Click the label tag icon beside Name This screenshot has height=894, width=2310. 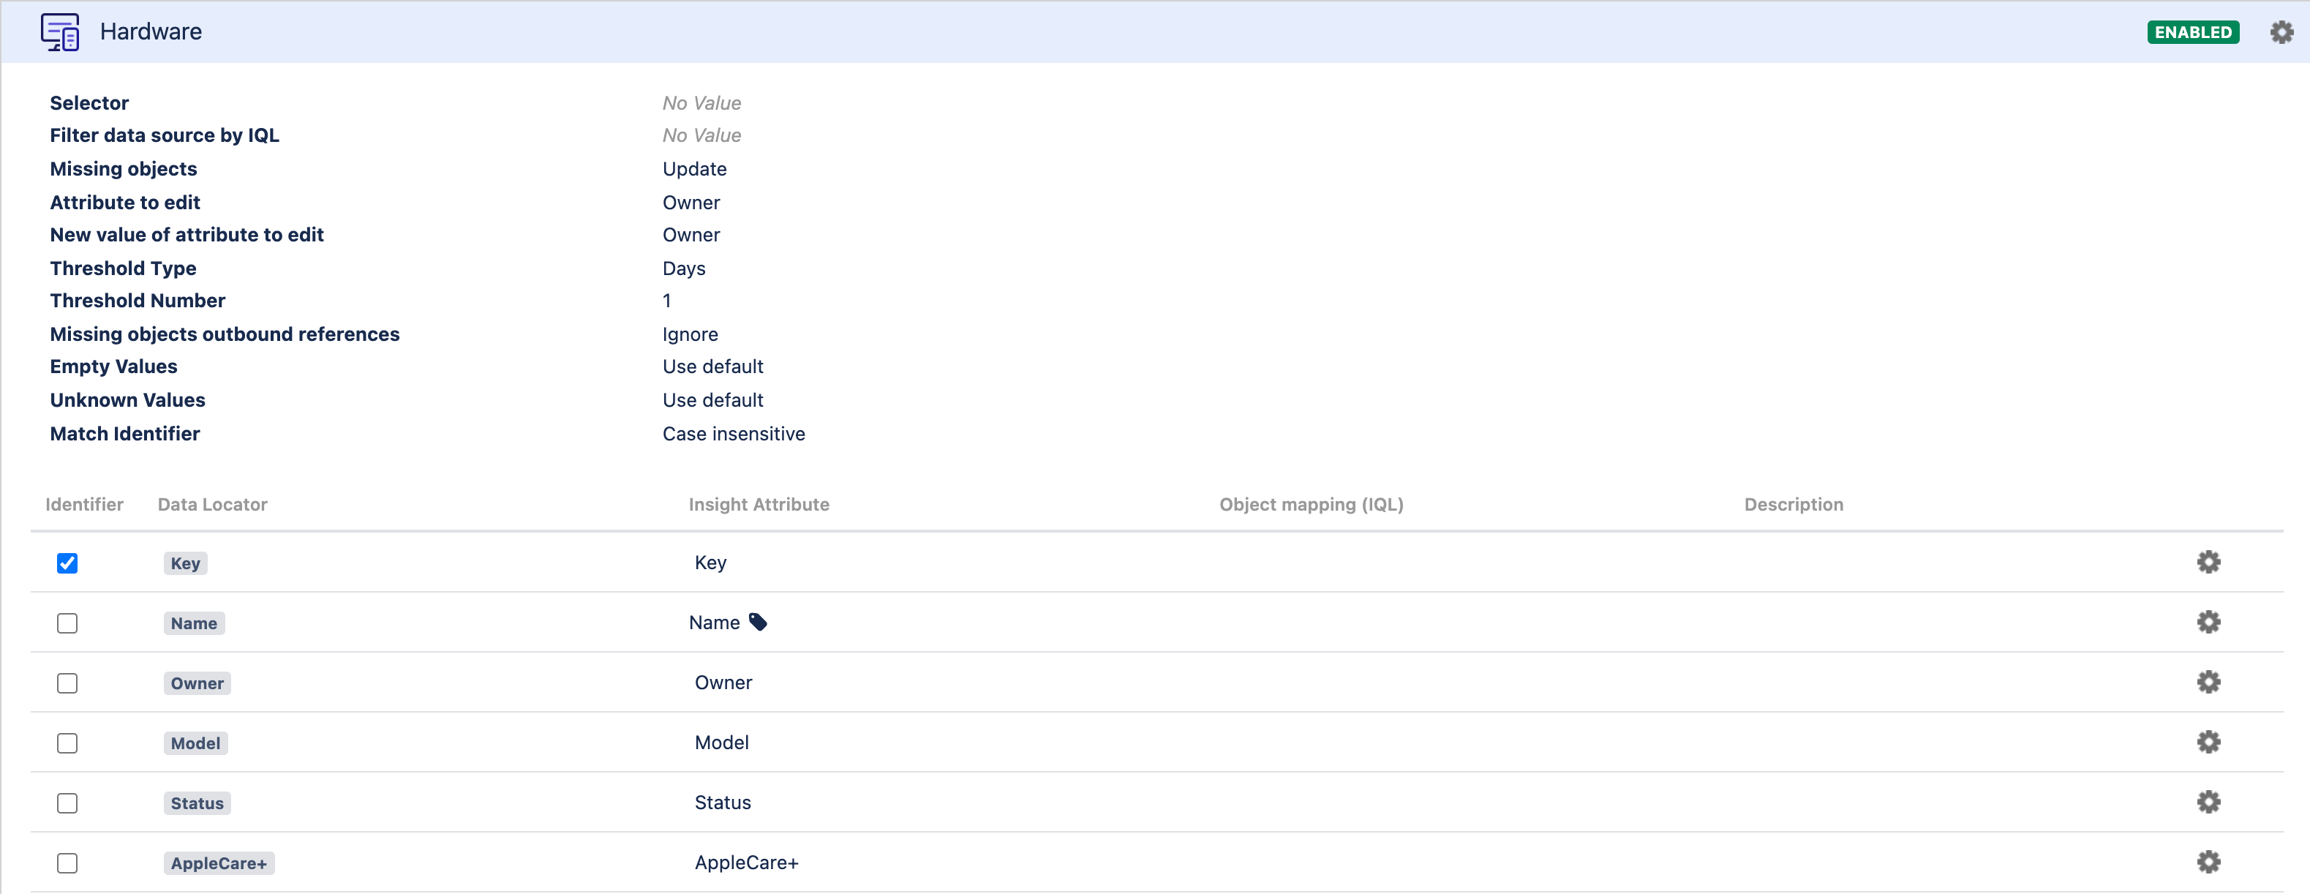tap(758, 623)
